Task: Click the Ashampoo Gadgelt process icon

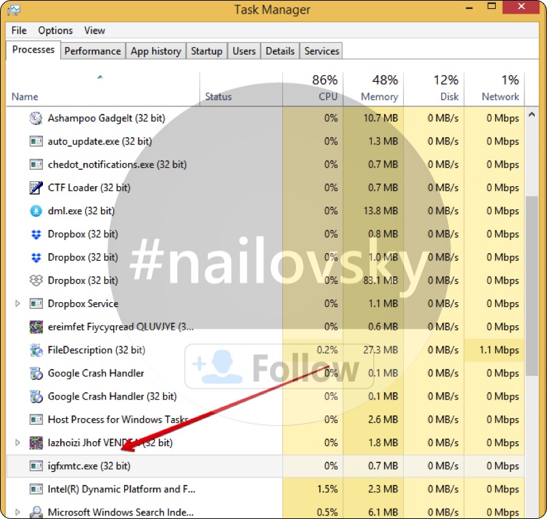Action: pyautogui.click(x=36, y=118)
